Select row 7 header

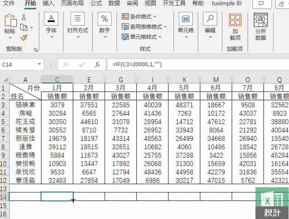(x=4, y=139)
